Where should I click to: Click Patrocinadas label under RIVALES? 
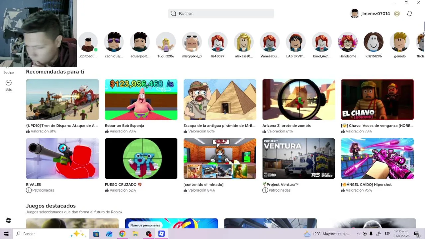(x=43, y=190)
